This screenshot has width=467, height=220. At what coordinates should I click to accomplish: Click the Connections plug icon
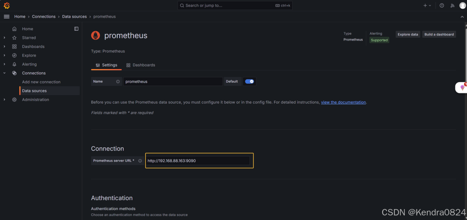tap(14, 73)
